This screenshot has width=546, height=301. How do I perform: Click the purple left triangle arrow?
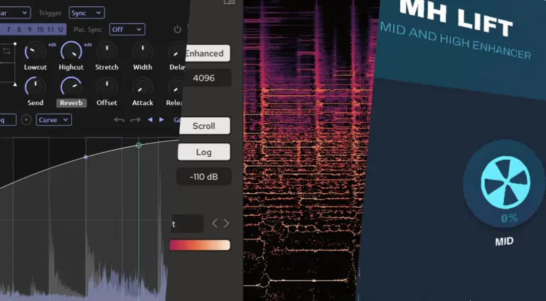[x=150, y=119]
